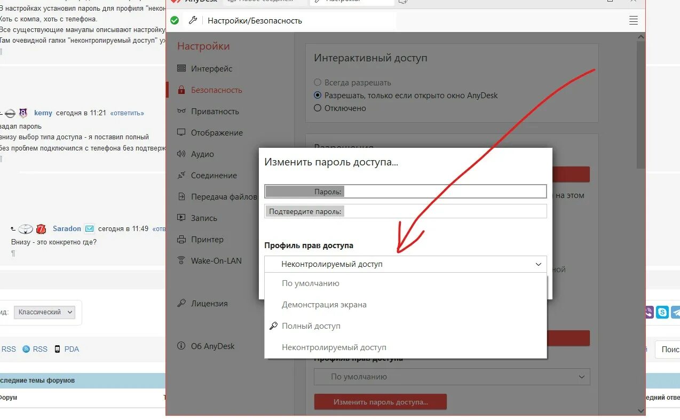Open the Запись settings section
Screen dimensions: 680x420
pos(204,218)
